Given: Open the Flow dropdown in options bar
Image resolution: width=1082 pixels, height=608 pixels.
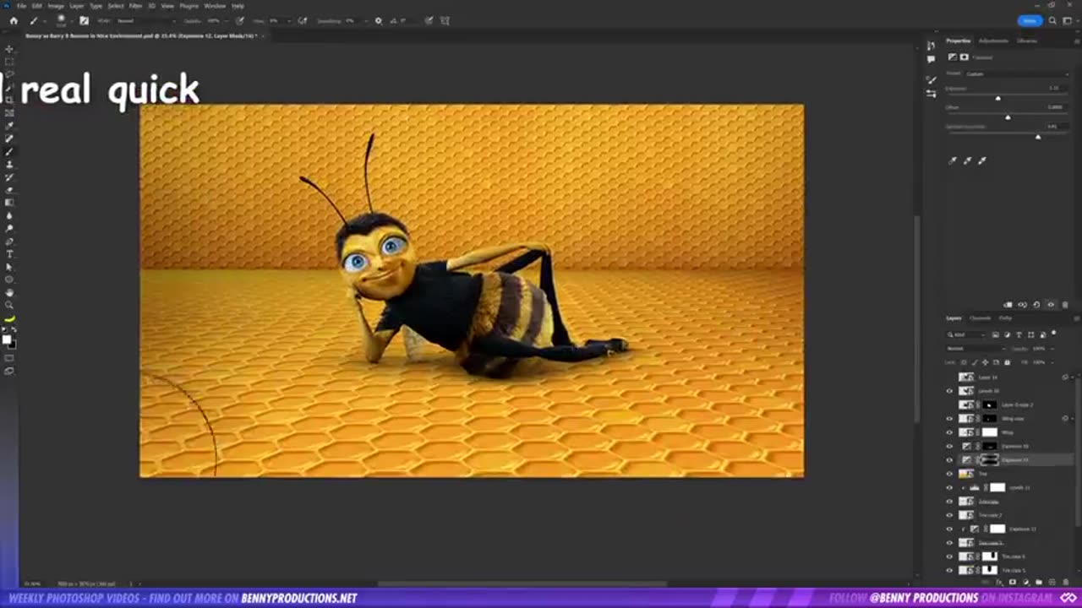Looking at the screenshot, I should tap(288, 20).
